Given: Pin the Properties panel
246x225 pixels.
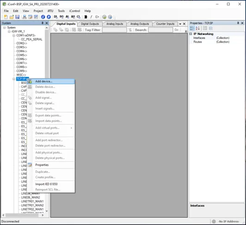Looking at the screenshot, I should [238, 23].
